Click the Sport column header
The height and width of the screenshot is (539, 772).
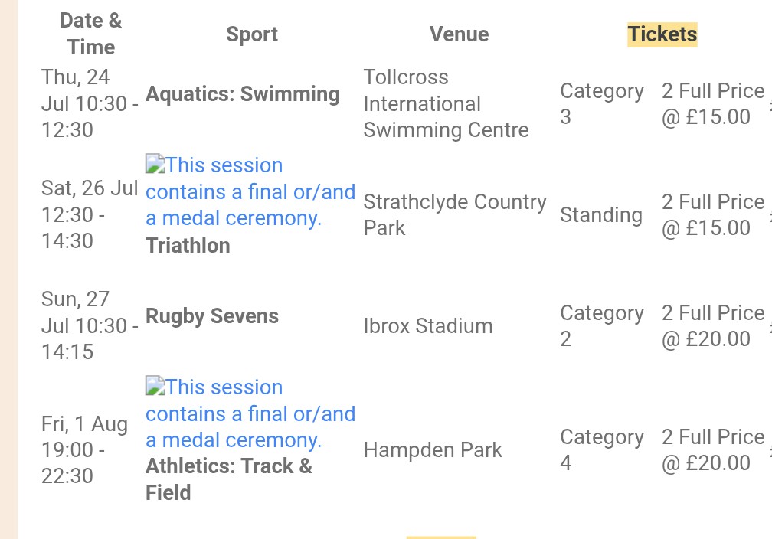click(x=252, y=34)
